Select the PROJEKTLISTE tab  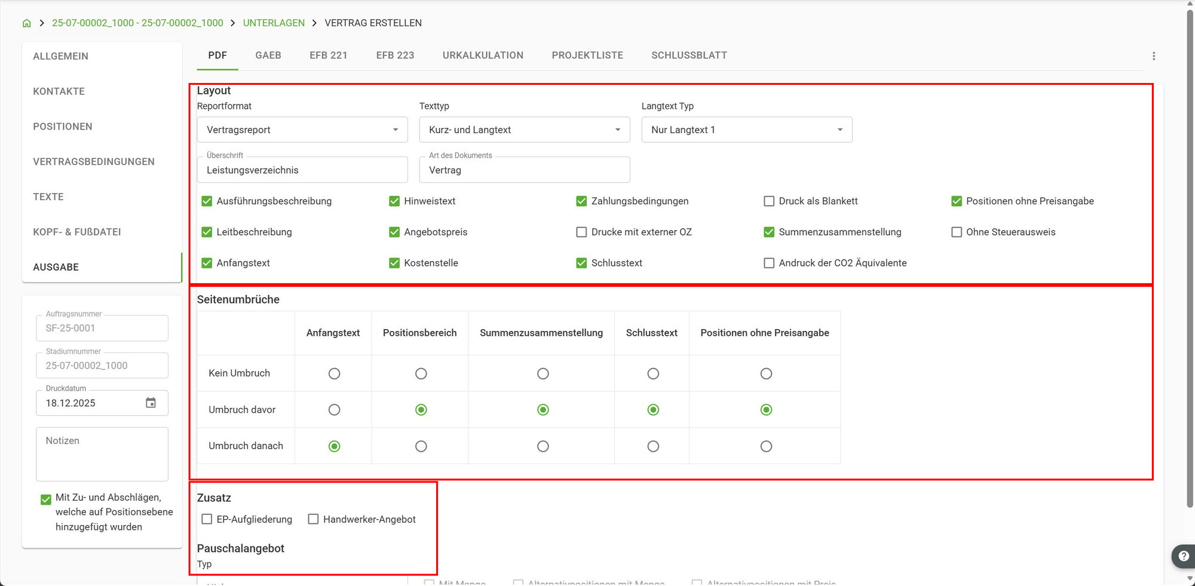[587, 56]
